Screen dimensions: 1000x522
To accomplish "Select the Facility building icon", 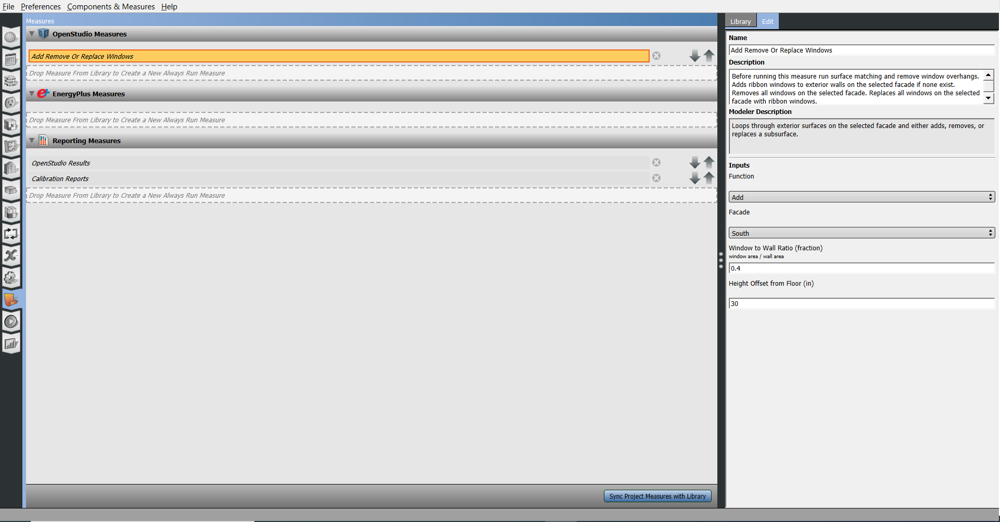I will (x=11, y=168).
